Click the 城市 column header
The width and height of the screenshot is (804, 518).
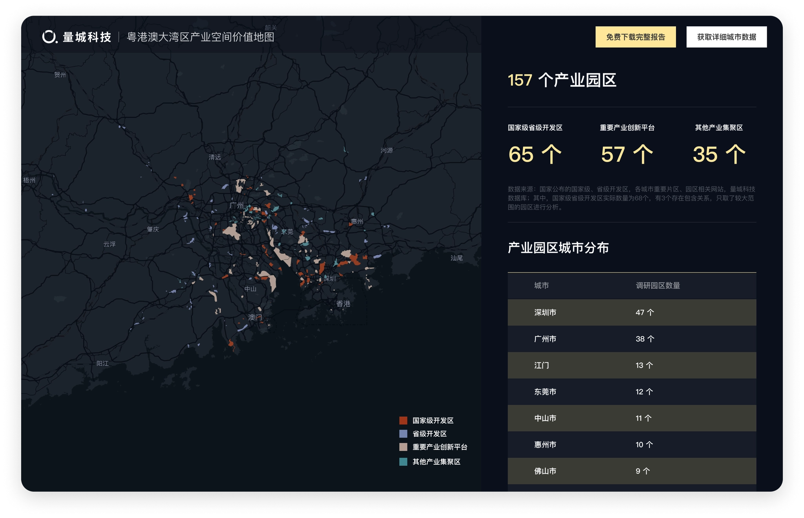(x=541, y=286)
